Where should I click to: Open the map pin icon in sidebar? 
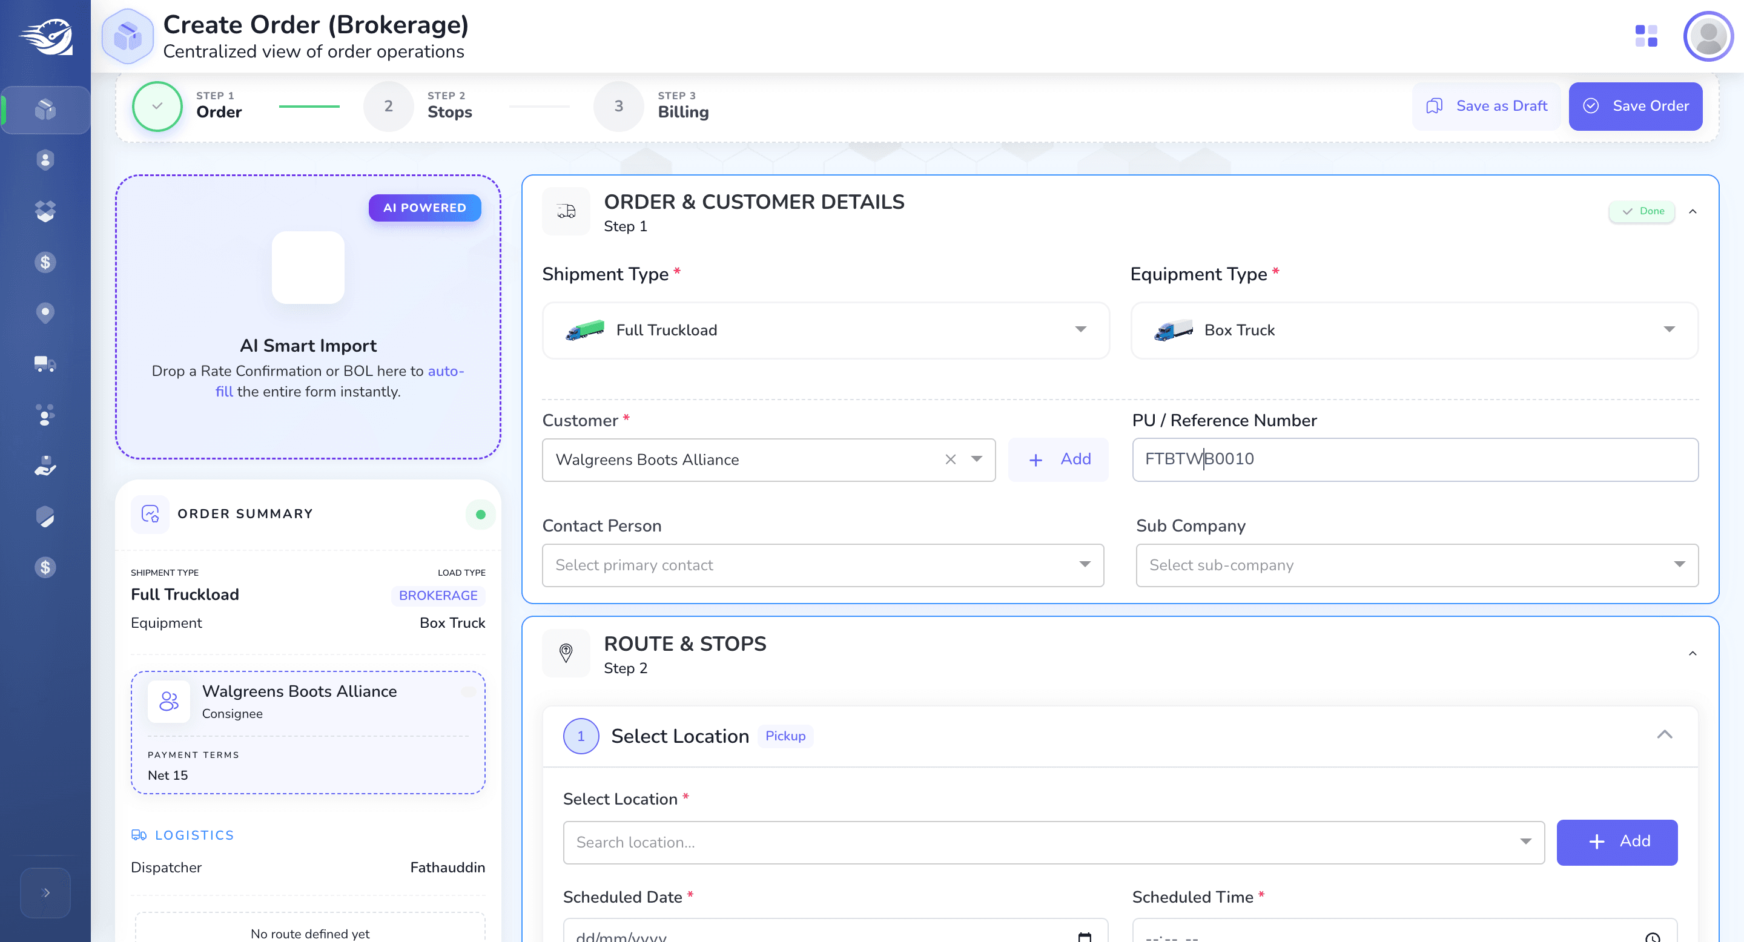coord(45,312)
